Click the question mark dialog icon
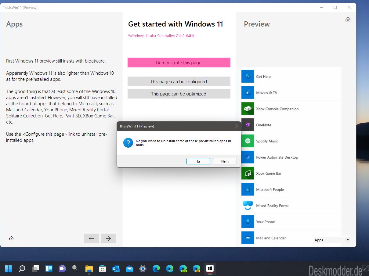 coord(128,142)
